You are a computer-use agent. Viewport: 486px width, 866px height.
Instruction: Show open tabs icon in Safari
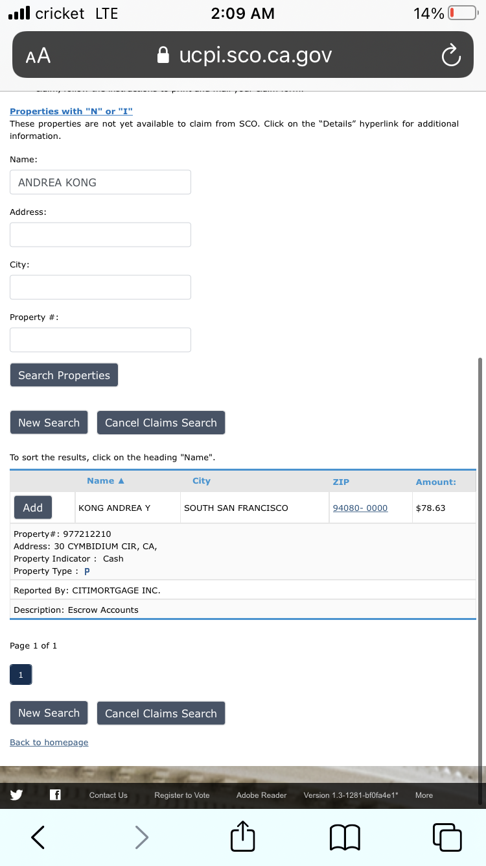(x=447, y=837)
